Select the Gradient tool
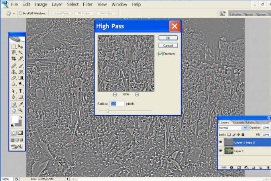271x181 pixels. [x=21, y=78]
